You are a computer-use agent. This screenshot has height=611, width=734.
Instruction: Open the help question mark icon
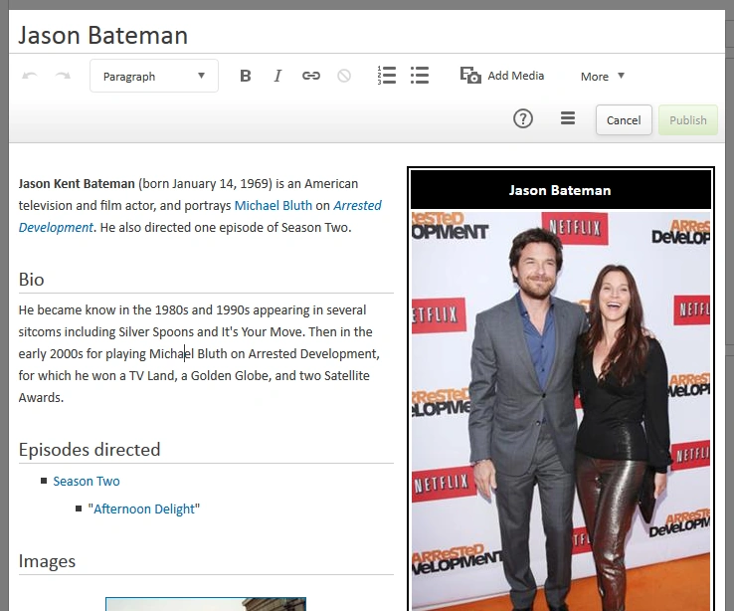(x=523, y=118)
